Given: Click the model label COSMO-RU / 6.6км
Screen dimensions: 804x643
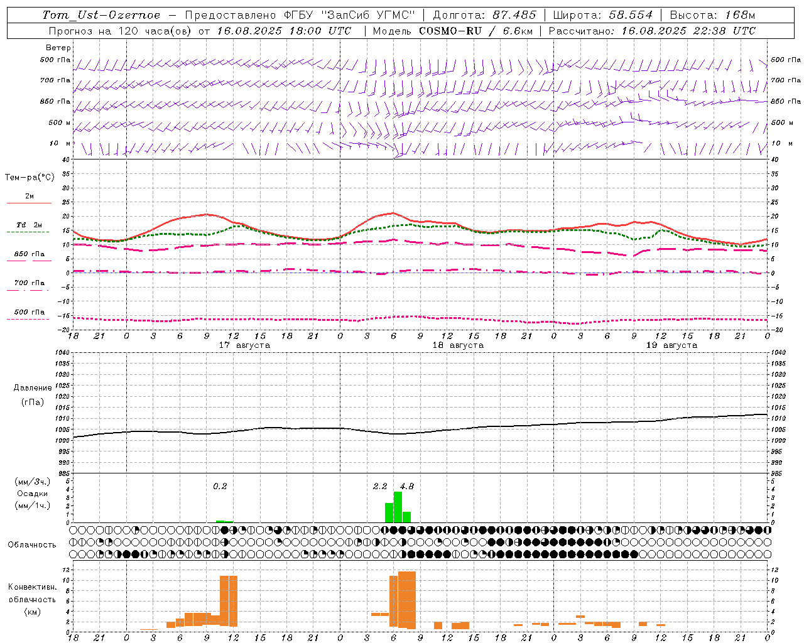Looking at the screenshot, I should click(475, 31).
